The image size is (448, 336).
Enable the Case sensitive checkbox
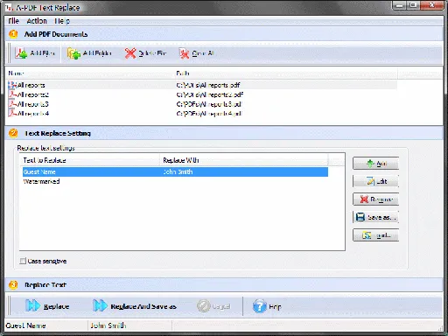point(23,261)
